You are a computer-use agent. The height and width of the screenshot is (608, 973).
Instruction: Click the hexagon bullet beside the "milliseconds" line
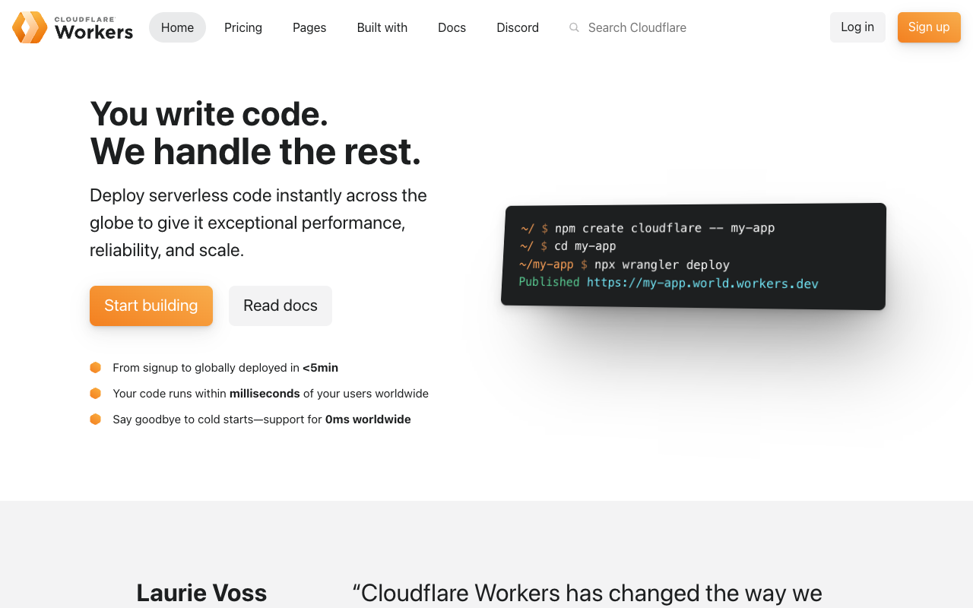coord(96,394)
